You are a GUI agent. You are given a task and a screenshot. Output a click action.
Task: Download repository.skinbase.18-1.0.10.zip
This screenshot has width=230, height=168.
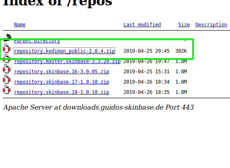coord(62,92)
